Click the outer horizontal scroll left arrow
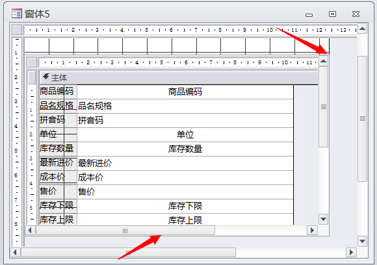 click(x=15, y=252)
